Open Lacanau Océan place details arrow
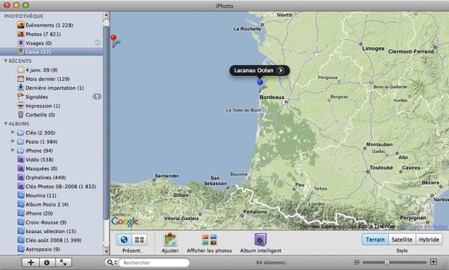This screenshot has width=449, height=270. (280, 70)
